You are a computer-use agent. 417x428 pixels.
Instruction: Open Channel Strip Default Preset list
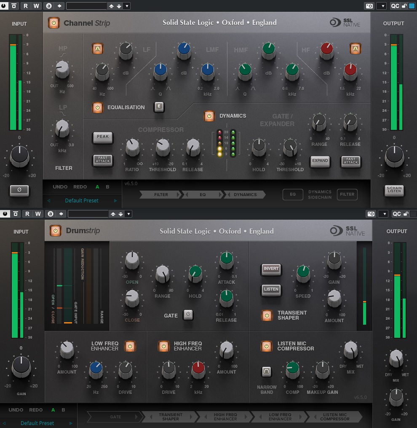(x=82, y=201)
